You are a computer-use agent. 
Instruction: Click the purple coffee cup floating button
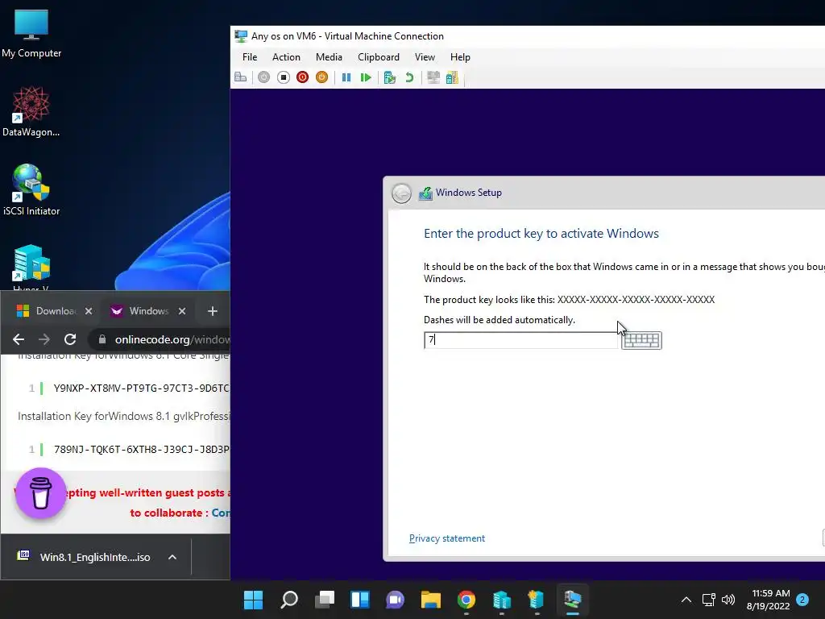click(x=40, y=493)
